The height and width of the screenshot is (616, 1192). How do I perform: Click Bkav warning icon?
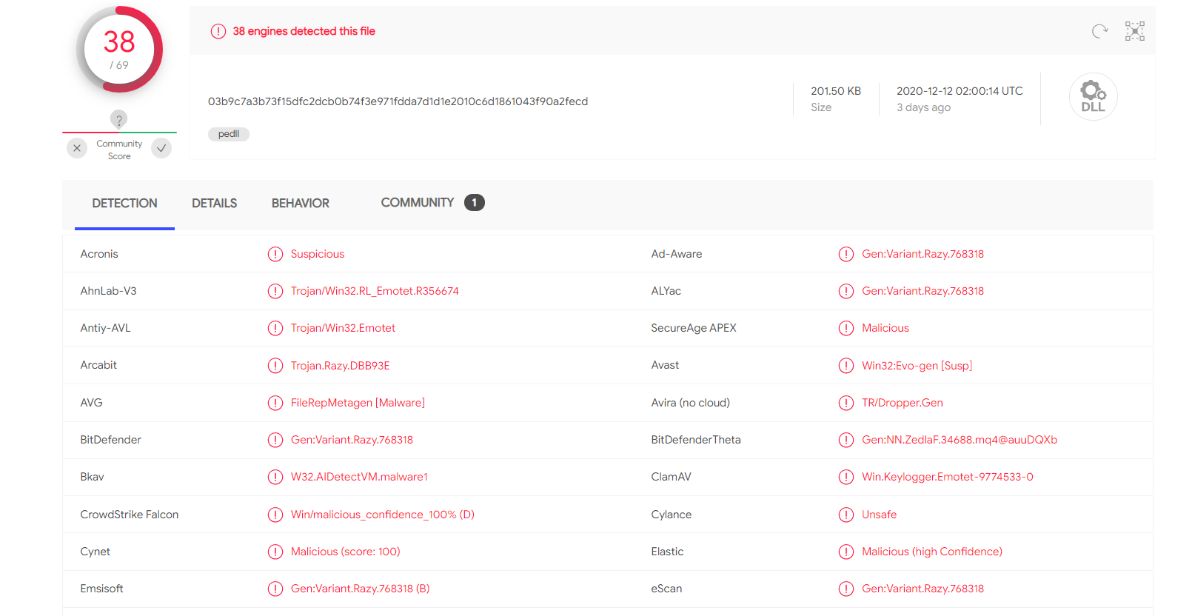(275, 477)
